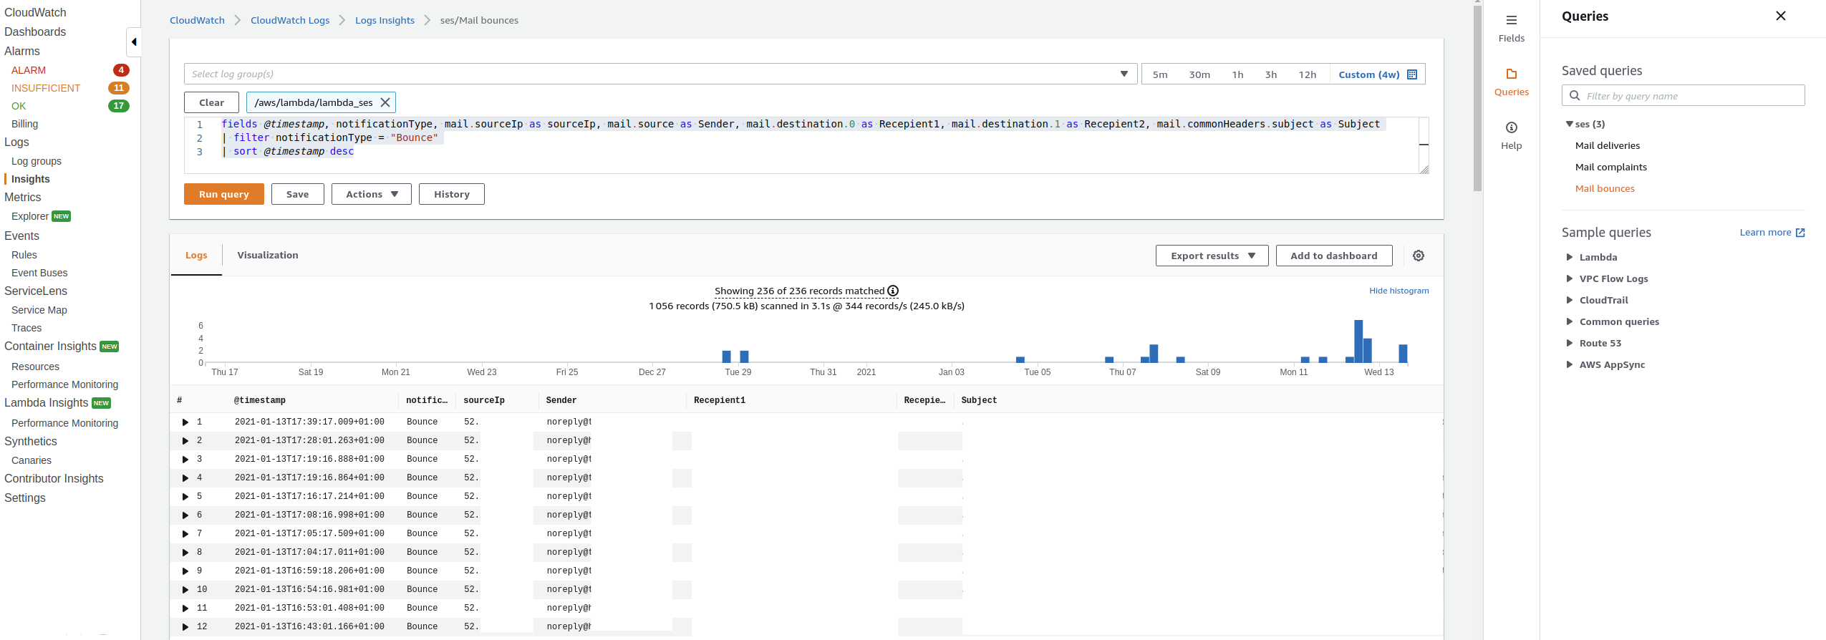The height and width of the screenshot is (640, 1826).
Task: Collapse the left navigation sidebar
Action: [x=133, y=42]
